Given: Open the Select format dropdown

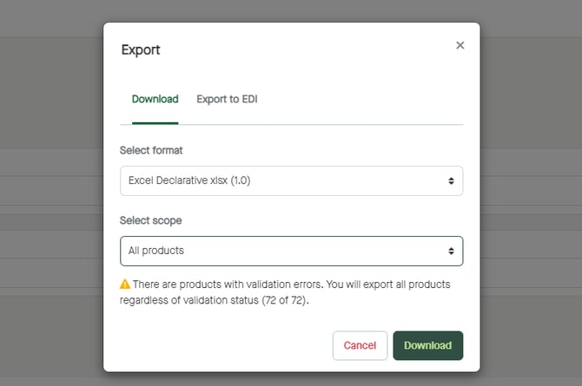Looking at the screenshot, I should pyautogui.click(x=291, y=180).
